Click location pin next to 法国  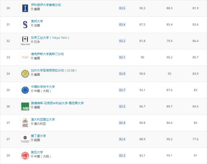click(32, 26)
